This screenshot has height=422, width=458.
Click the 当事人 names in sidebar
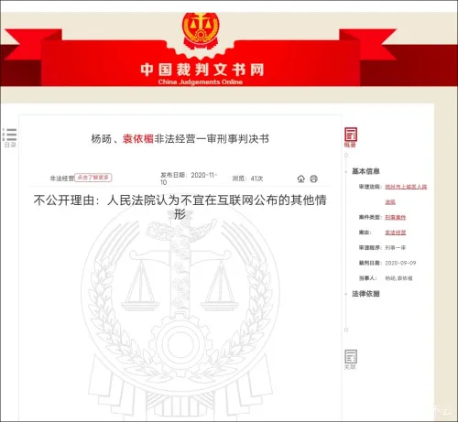click(398, 278)
